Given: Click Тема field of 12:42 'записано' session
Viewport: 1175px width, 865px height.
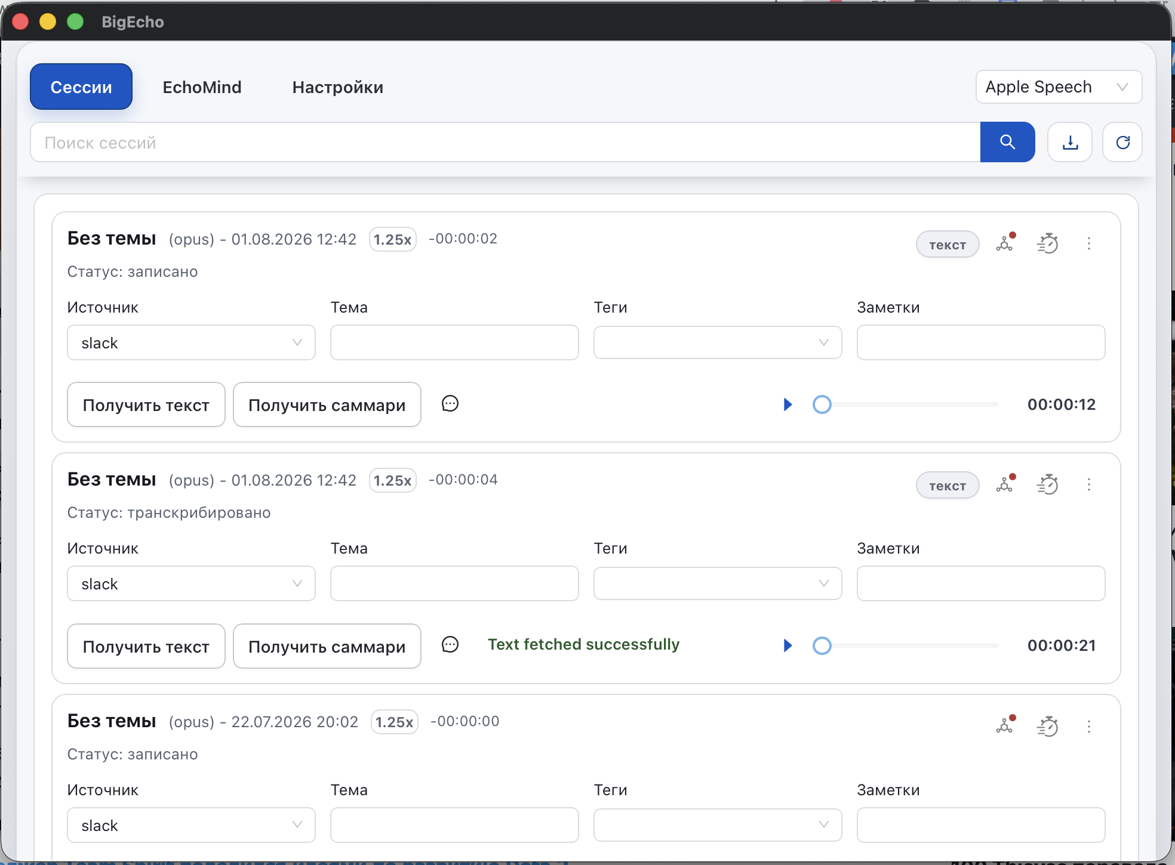Looking at the screenshot, I should [454, 342].
